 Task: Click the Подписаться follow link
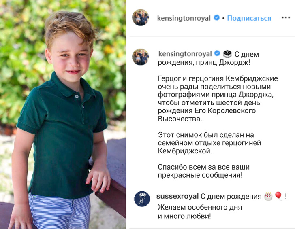[x=249, y=18]
